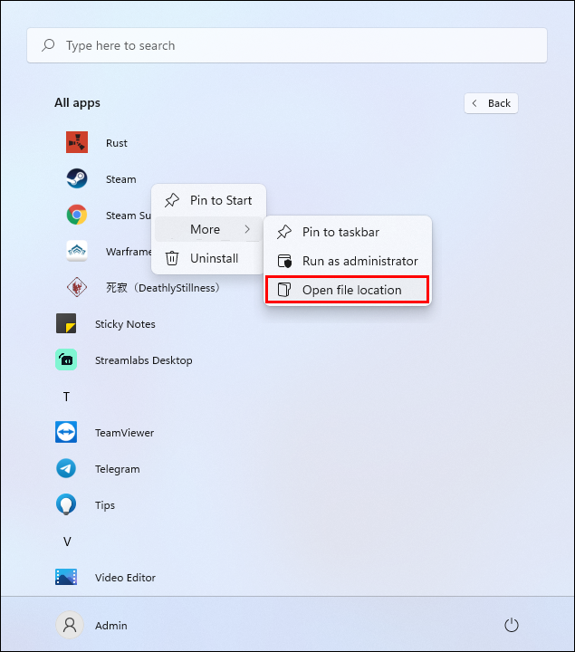Click the search magnifier icon
The height and width of the screenshot is (652, 575).
click(48, 45)
